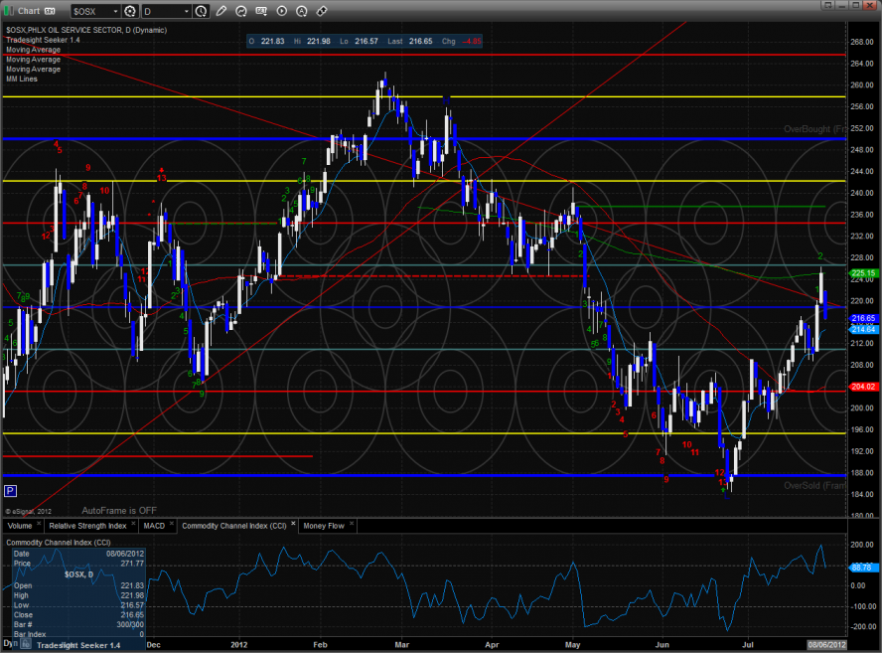Close the Commodity Channel Index tab

292,525
